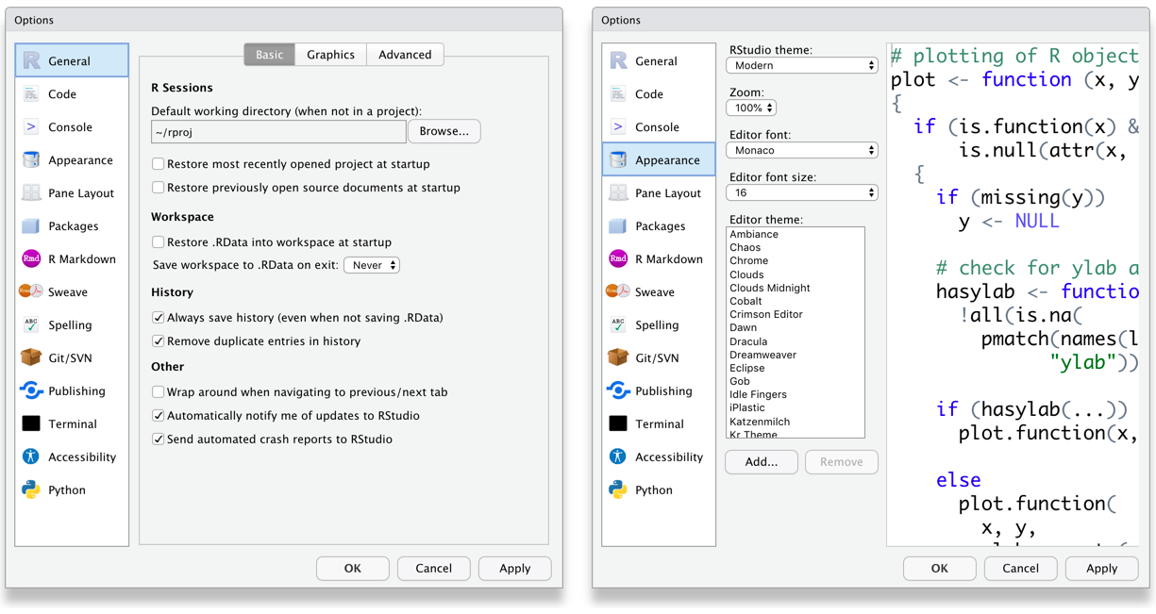Switch to the Basic tab

point(270,55)
